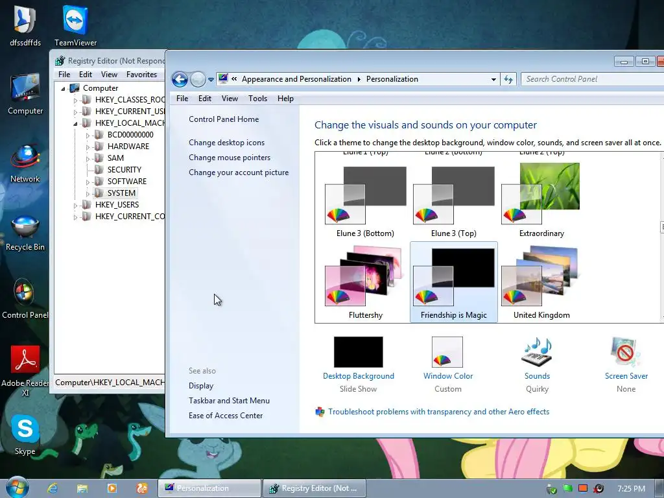The image size is (664, 498).
Task: Launch Adobe Reader XI from desktop
Action: (25, 370)
